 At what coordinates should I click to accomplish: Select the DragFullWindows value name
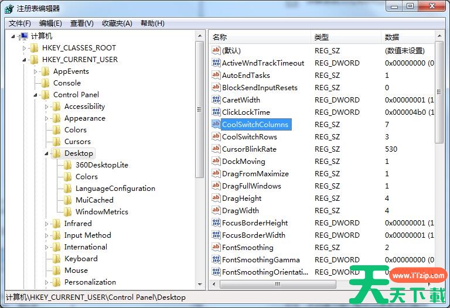[251, 186]
